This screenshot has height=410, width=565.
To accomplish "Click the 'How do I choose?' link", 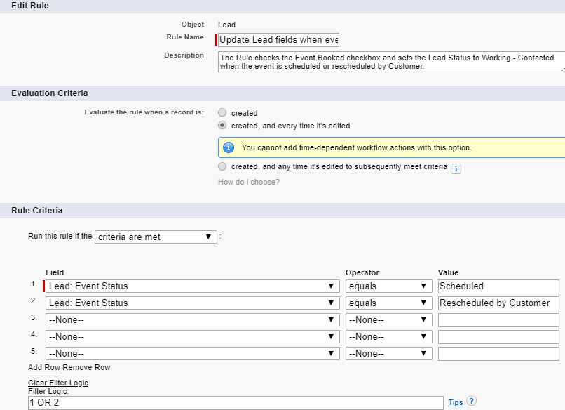I will click(249, 183).
